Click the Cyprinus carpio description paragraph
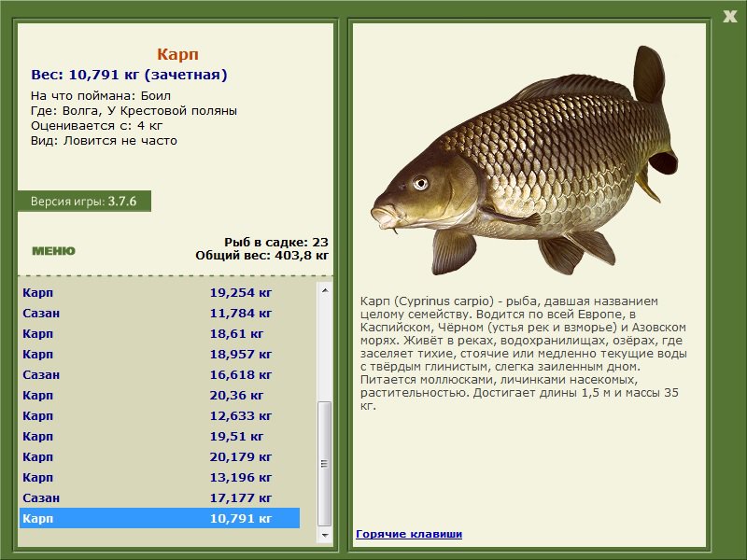The image size is (747, 560). pyautogui.click(x=524, y=354)
